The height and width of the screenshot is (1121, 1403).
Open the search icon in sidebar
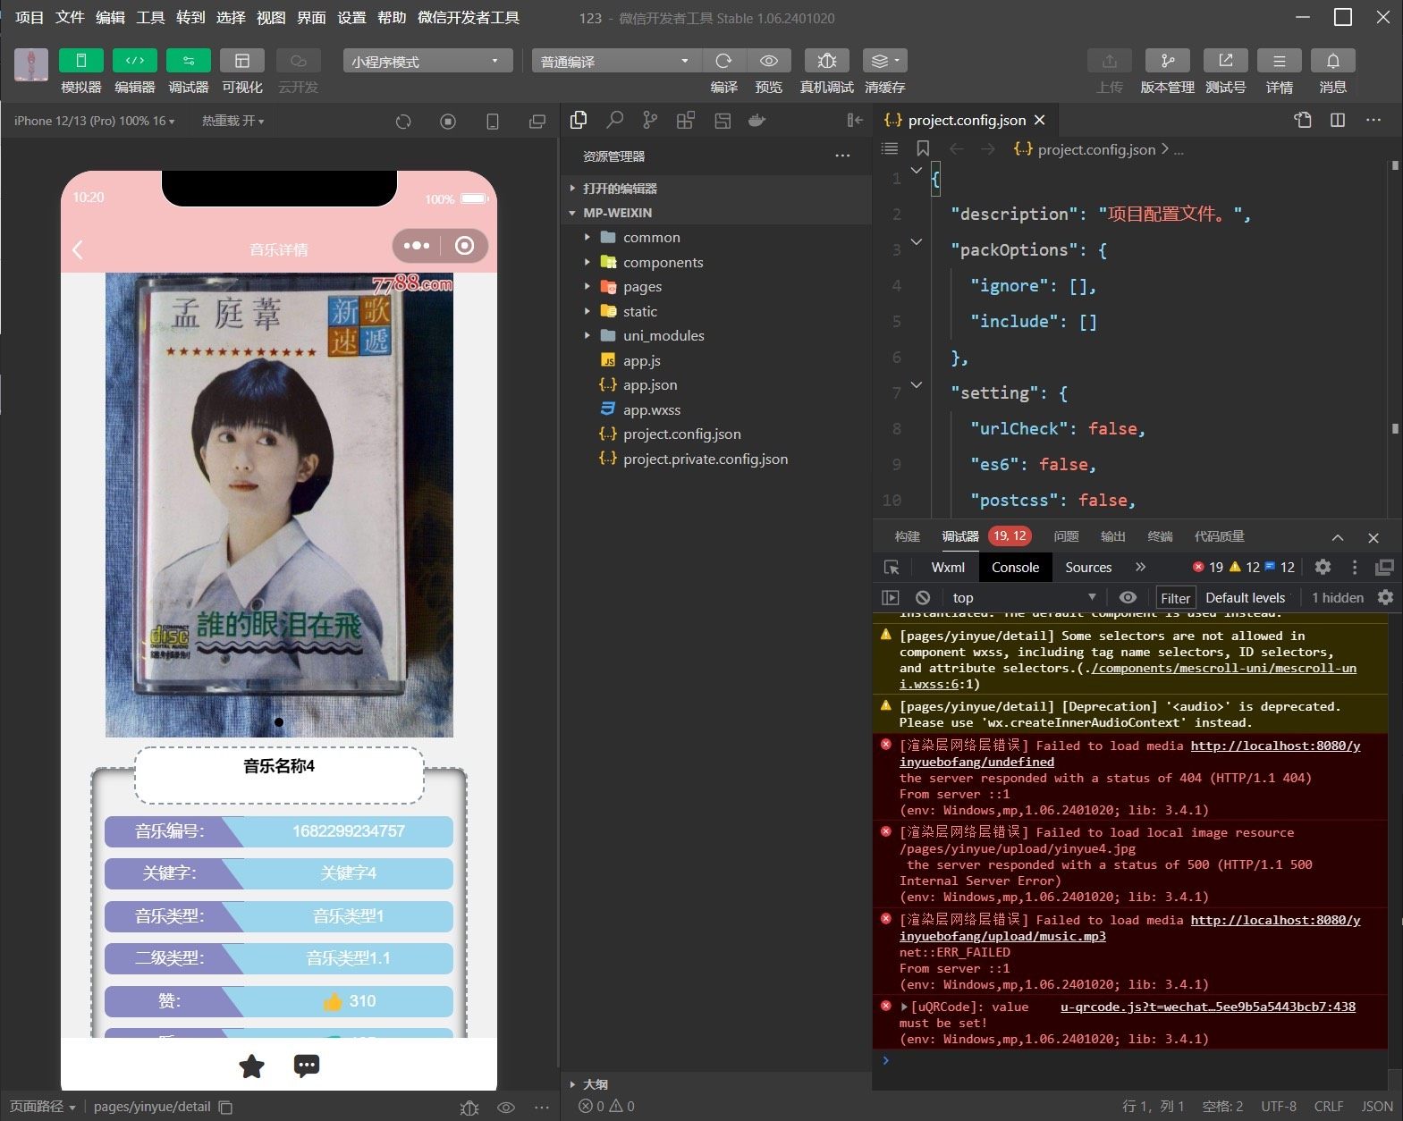[x=614, y=120]
